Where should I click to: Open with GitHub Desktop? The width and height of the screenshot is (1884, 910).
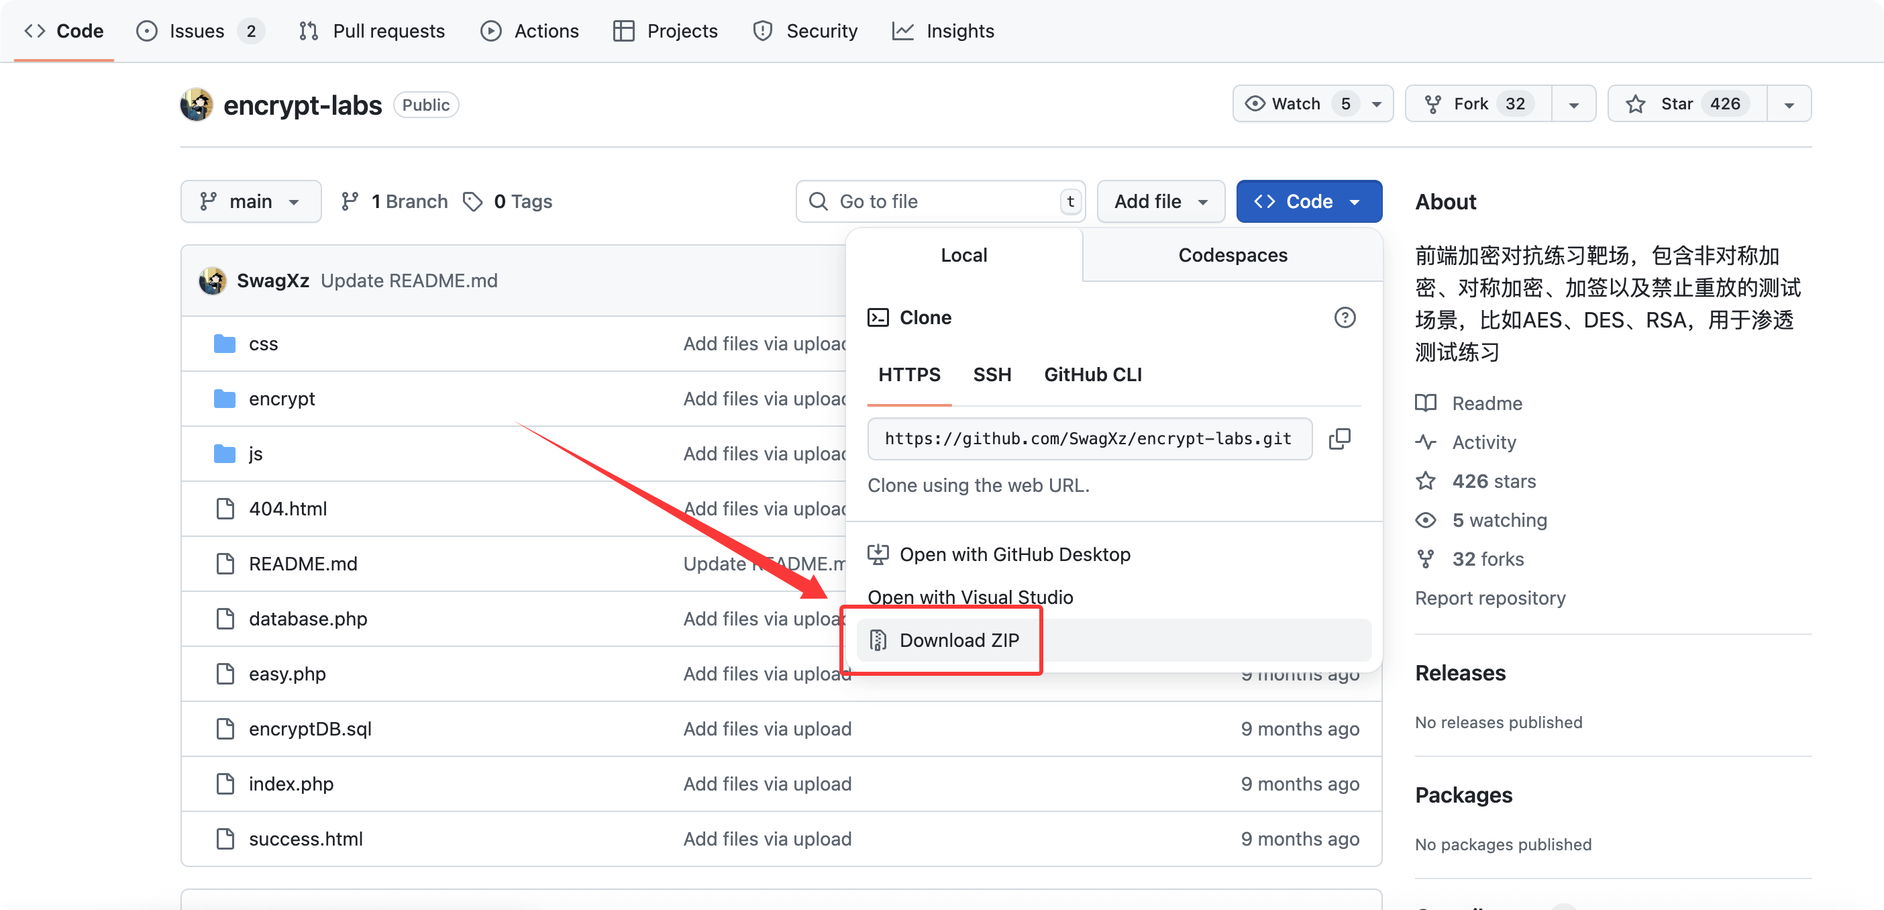point(1014,554)
